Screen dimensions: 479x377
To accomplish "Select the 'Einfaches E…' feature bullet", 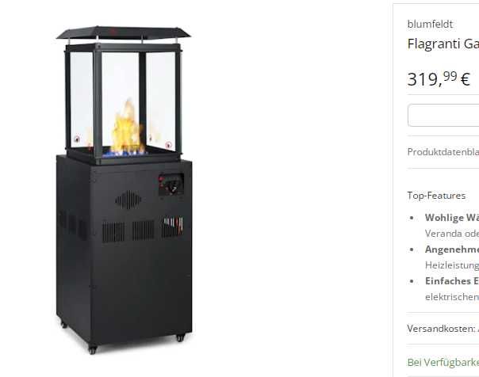I will (x=452, y=281).
